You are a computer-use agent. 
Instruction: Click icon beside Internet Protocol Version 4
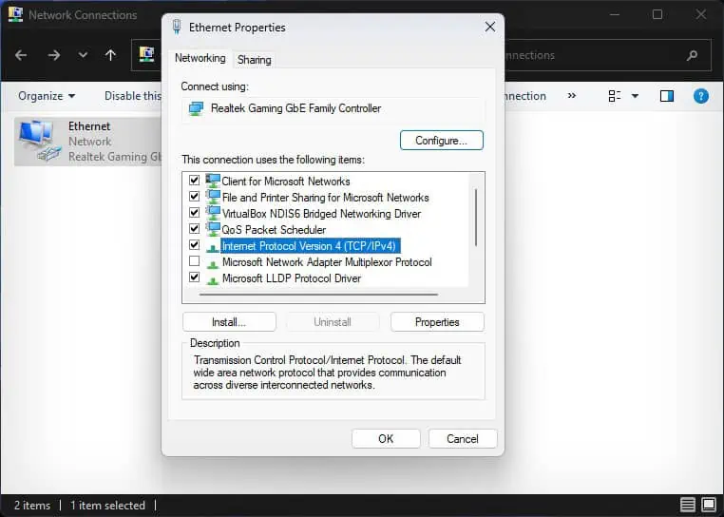pyautogui.click(x=213, y=248)
